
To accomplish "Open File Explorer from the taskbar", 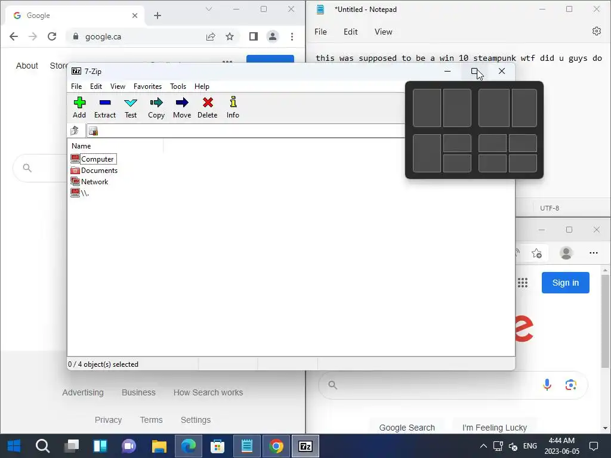I will pos(159,446).
